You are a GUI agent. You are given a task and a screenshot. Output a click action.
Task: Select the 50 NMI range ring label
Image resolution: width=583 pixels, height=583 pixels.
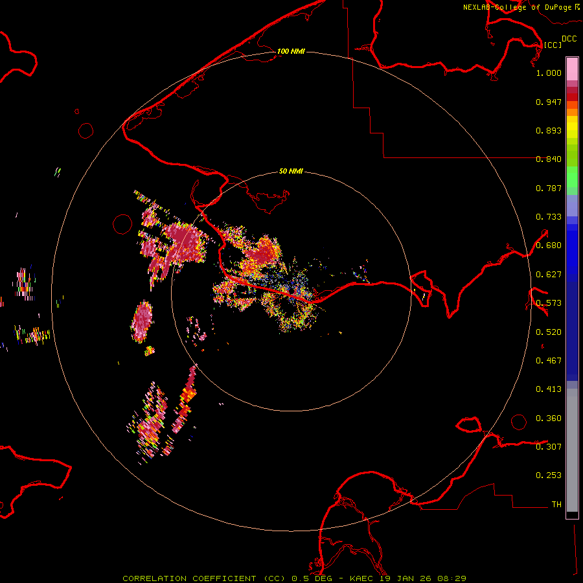click(x=291, y=172)
